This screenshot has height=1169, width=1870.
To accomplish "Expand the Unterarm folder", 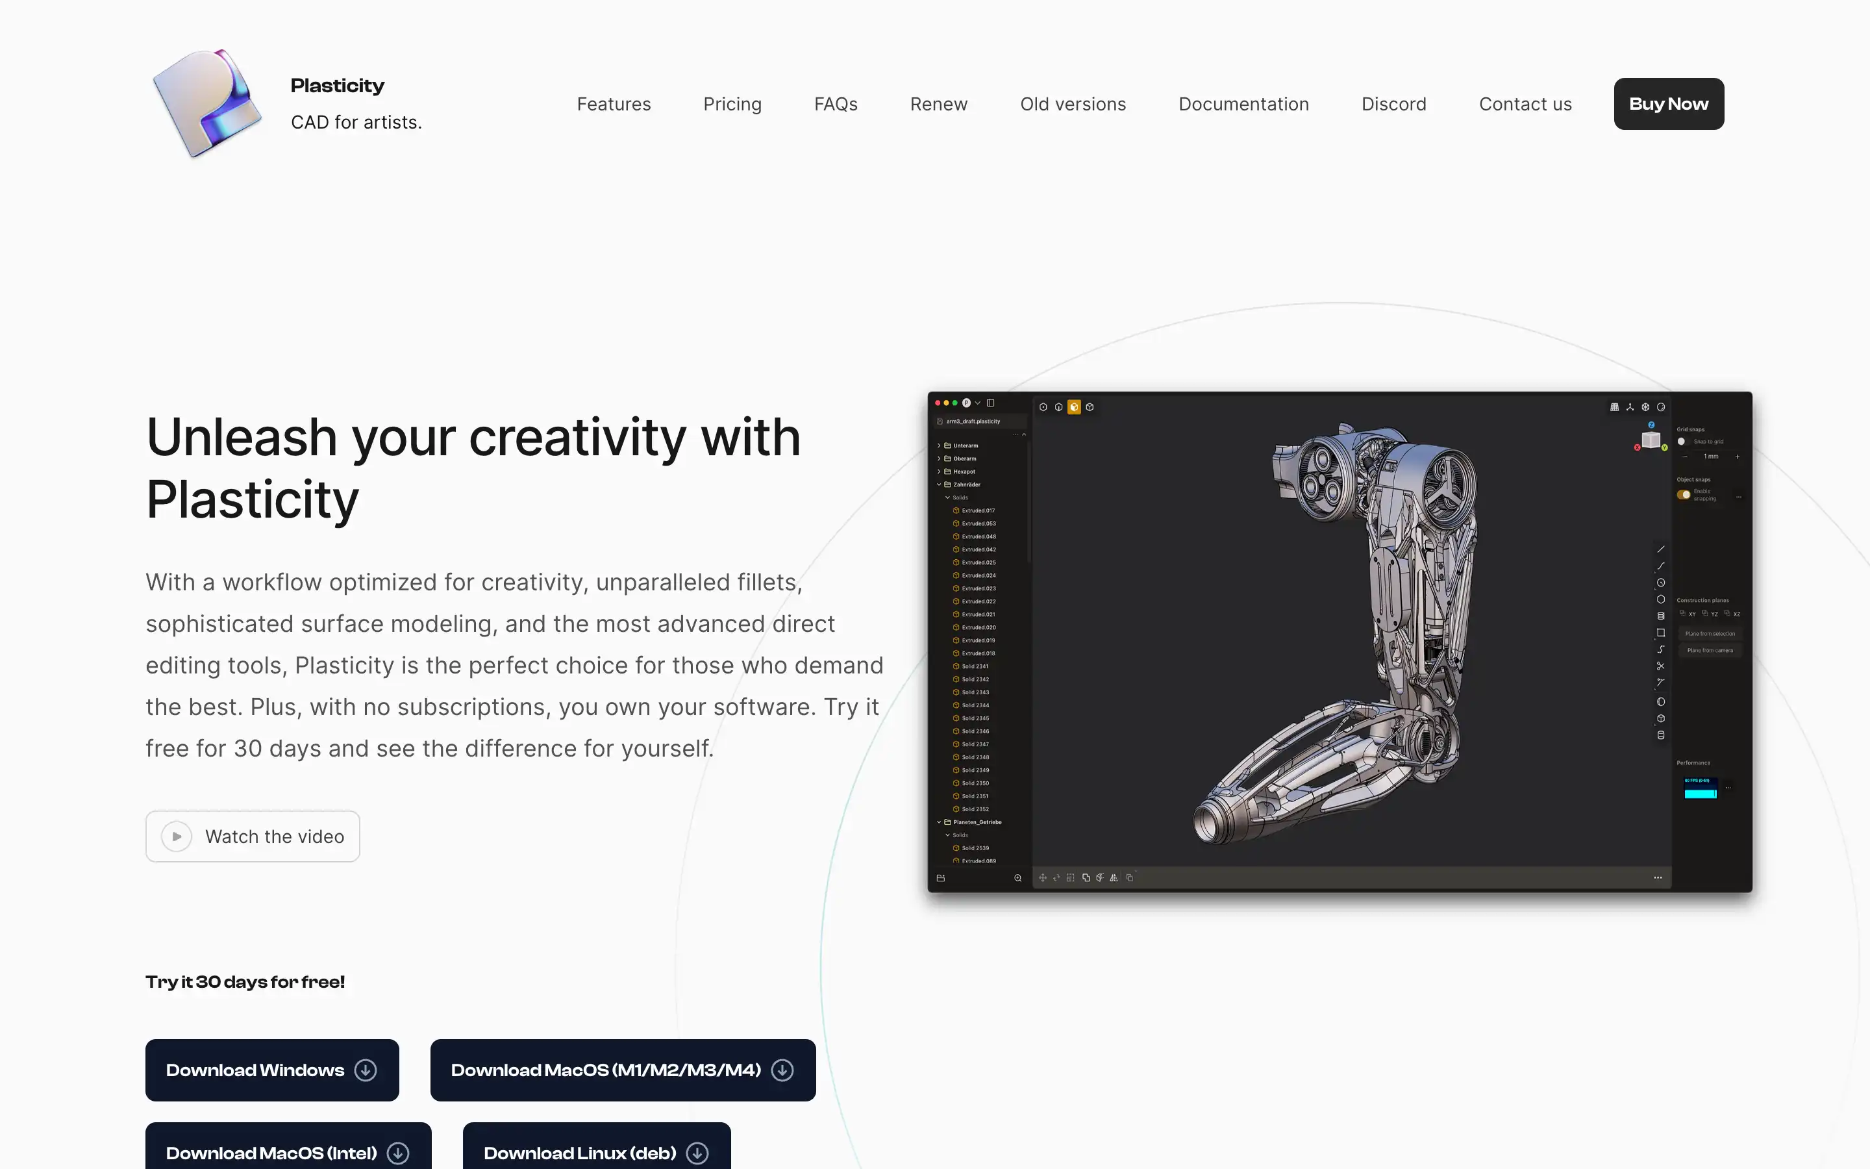I will [939, 446].
